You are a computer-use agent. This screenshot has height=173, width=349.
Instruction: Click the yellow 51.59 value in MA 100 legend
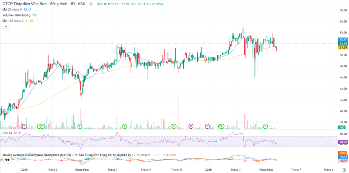click(29, 20)
